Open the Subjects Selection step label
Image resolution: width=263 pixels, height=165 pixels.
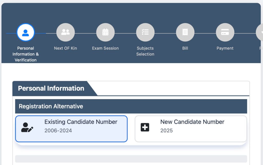point(145,51)
